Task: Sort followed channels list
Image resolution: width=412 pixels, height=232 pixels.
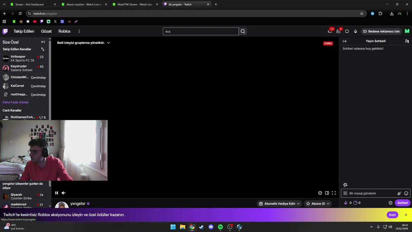Action: pyautogui.click(x=42, y=49)
